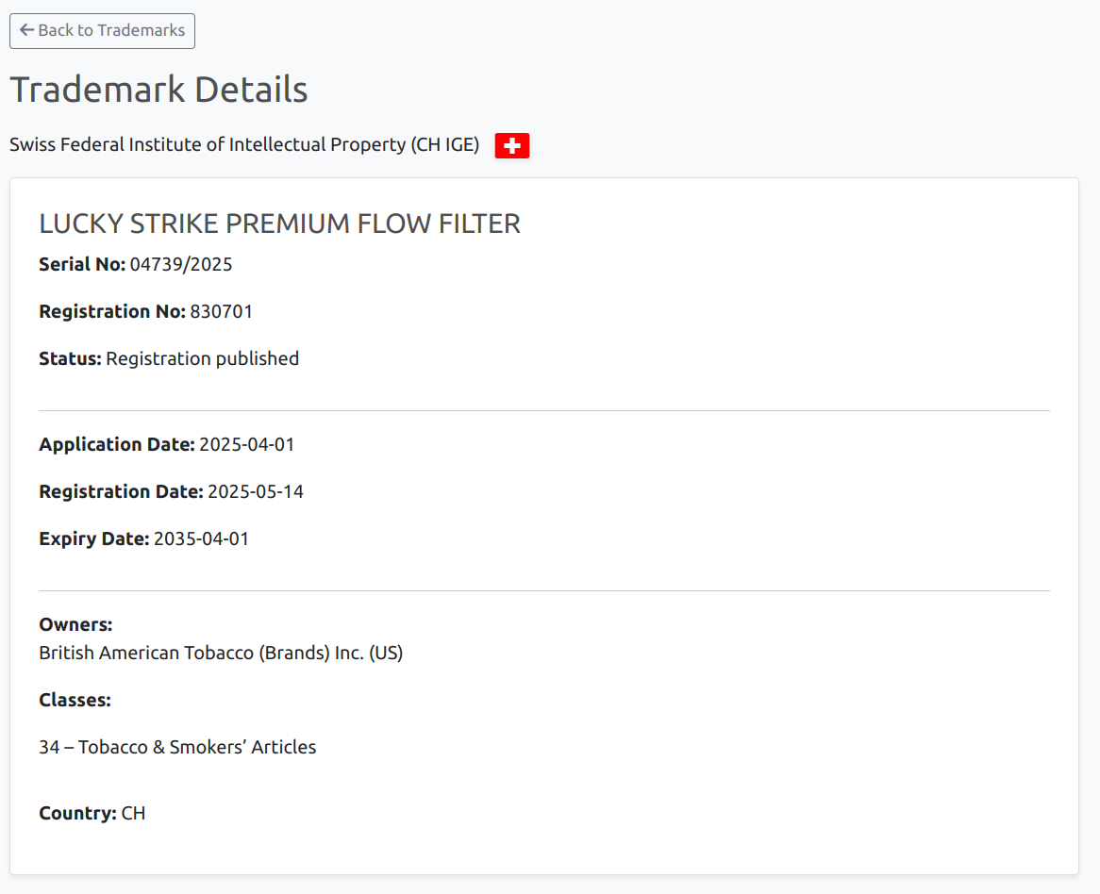Viewport: 1100px width, 894px height.
Task: Click the Status label
Action: [70, 358]
